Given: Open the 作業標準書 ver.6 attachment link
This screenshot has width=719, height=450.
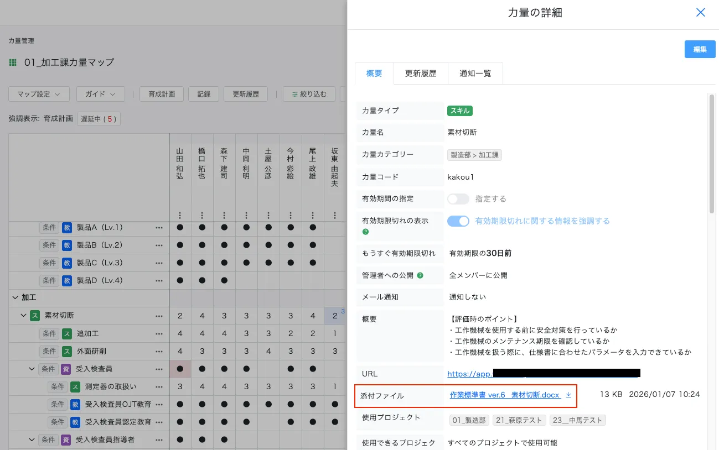Looking at the screenshot, I should (x=505, y=395).
